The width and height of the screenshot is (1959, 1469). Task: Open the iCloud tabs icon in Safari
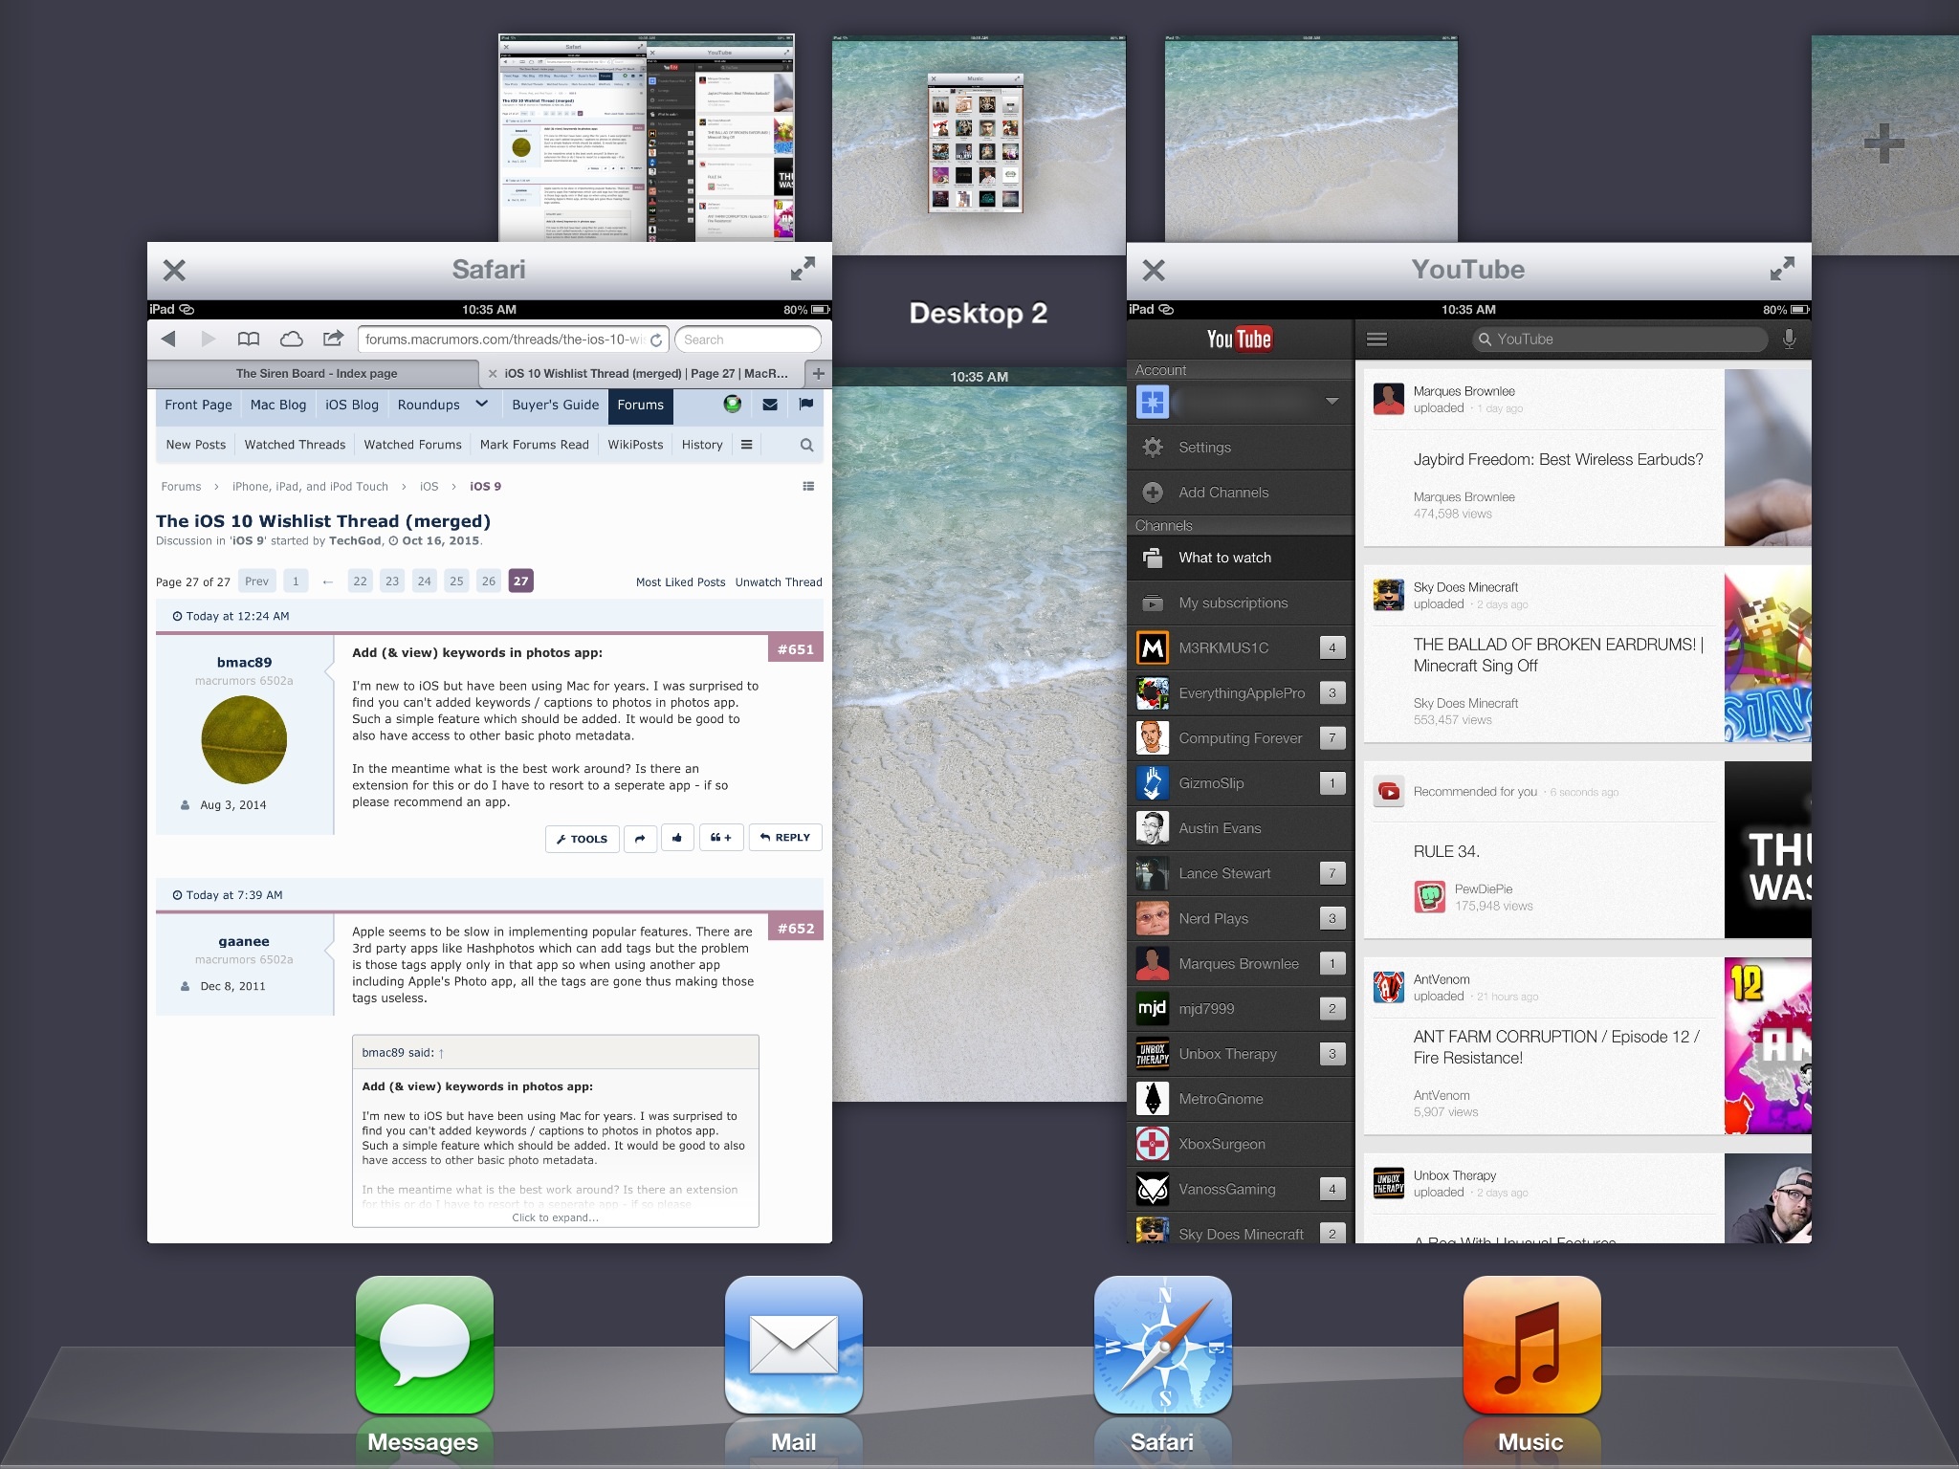click(291, 339)
